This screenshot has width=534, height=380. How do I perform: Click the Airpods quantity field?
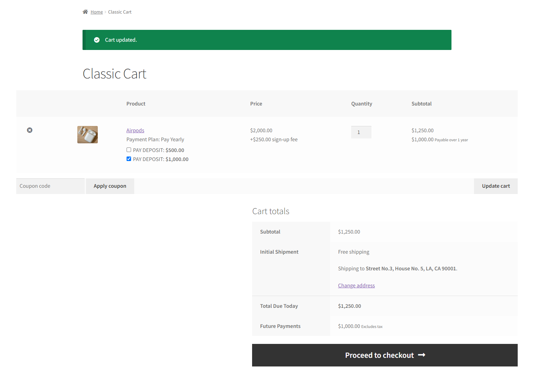pyautogui.click(x=361, y=132)
